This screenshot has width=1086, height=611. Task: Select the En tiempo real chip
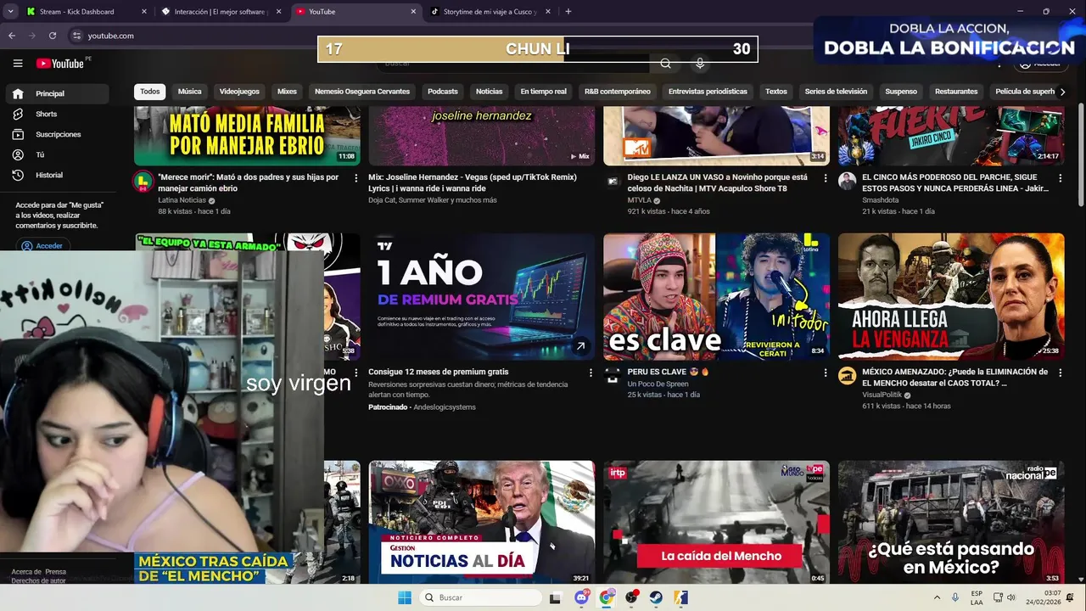pyautogui.click(x=544, y=92)
